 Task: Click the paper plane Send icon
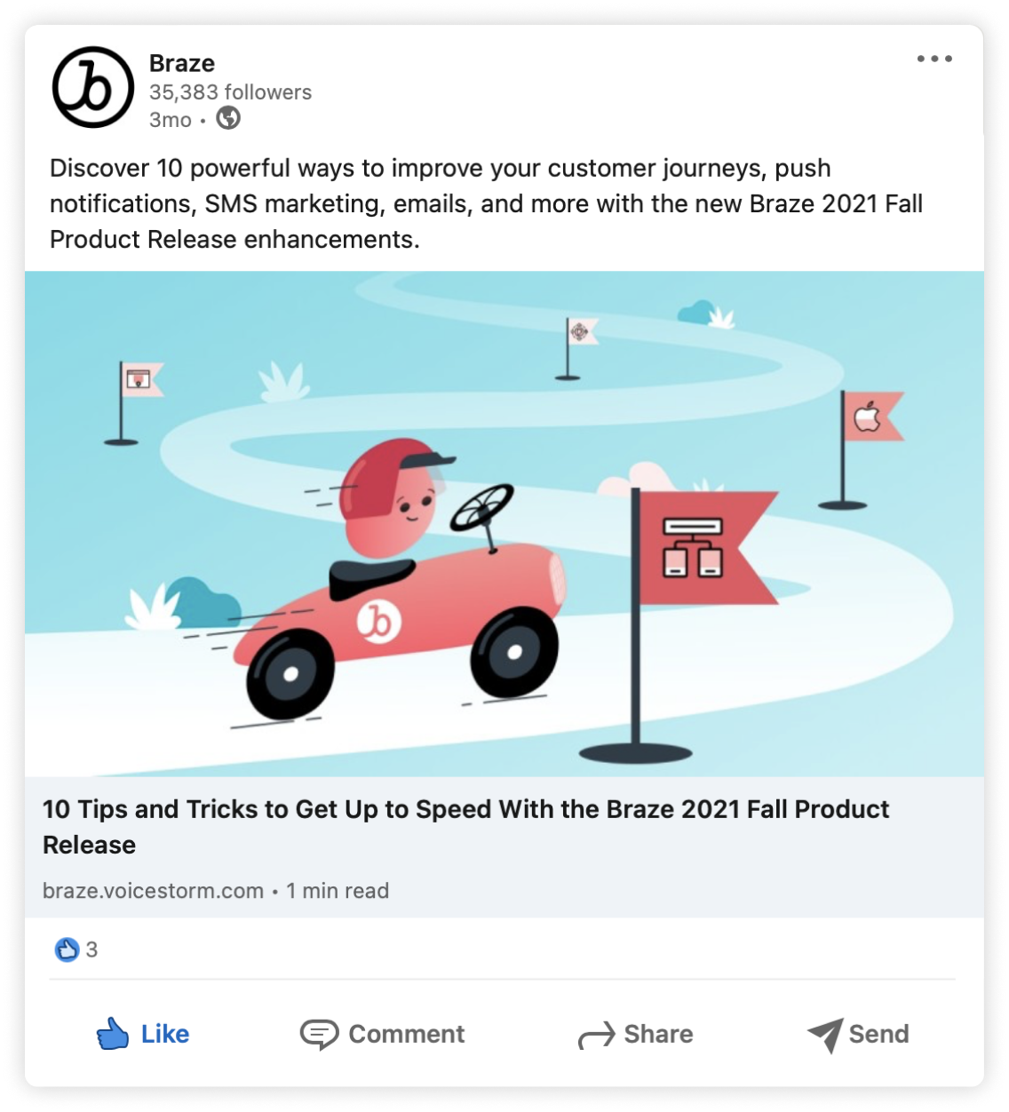(825, 1036)
